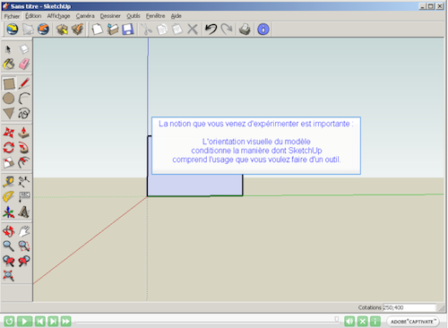Select the Orbit camera tool
The width and height of the screenshot is (448, 328).
9,231
